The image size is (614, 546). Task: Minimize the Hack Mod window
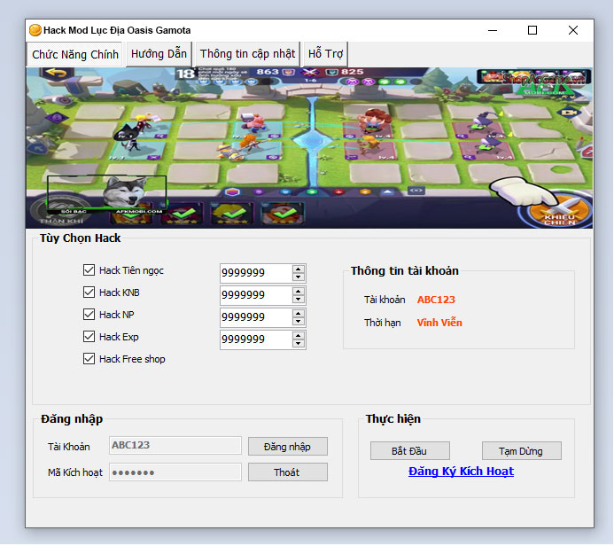pyautogui.click(x=493, y=30)
